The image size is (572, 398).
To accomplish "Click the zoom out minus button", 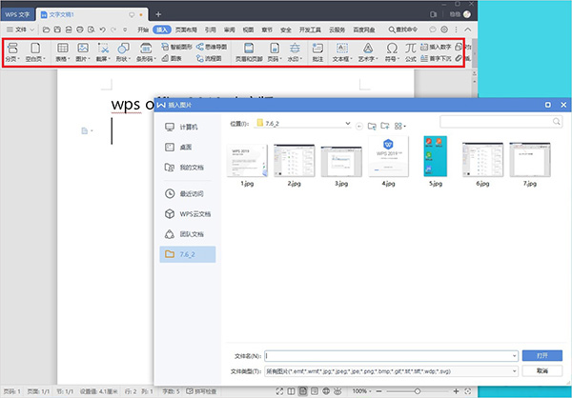I will point(379,391).
